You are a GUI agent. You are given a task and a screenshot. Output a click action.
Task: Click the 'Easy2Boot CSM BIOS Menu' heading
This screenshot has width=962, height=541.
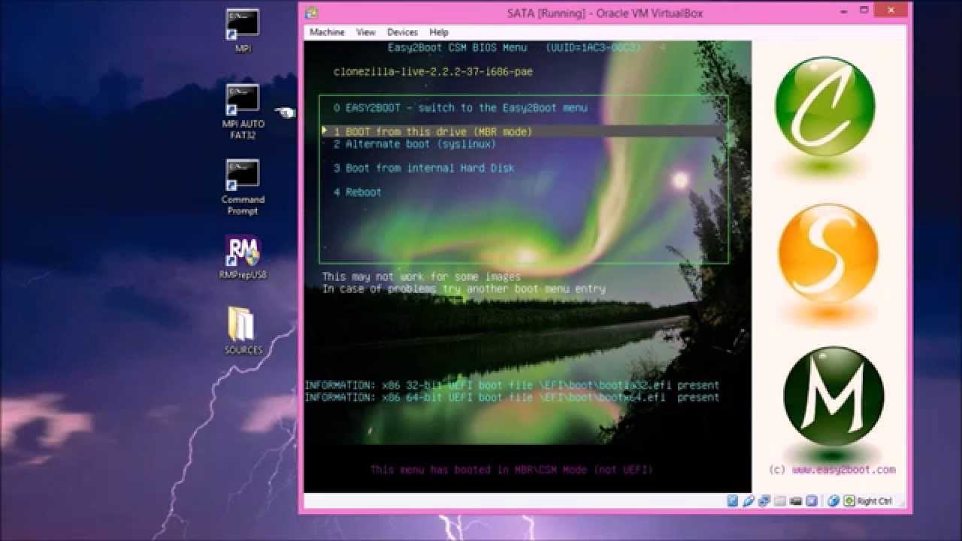[457, 47]
